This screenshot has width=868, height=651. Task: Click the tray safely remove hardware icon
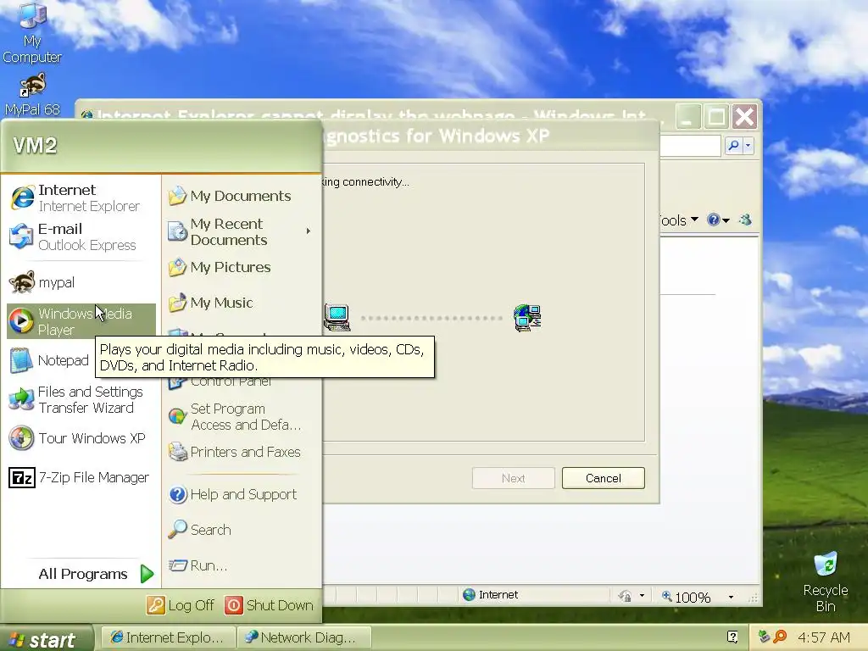click(x=764, y=637)
